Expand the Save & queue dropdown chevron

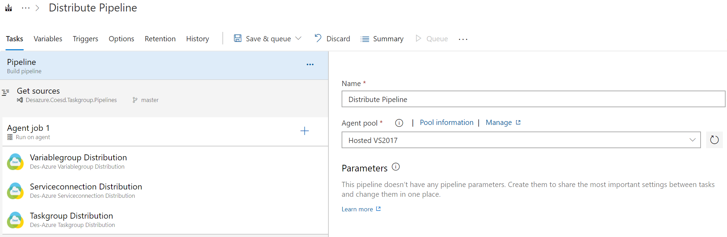(298, 38)
